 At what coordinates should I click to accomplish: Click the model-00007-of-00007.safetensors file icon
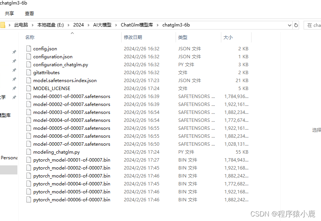[x=29, y=144]
